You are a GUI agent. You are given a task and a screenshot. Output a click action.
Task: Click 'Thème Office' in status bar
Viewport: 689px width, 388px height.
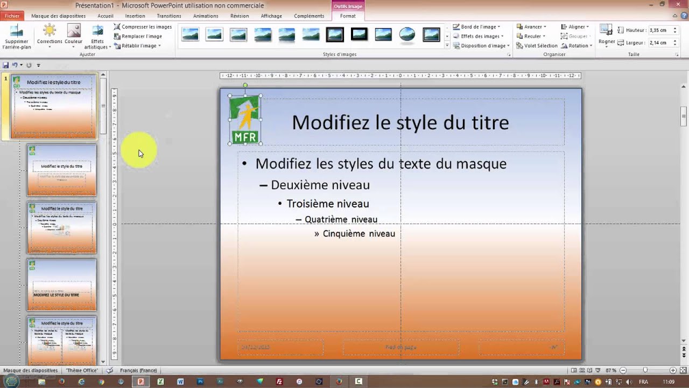pos(82,371)
